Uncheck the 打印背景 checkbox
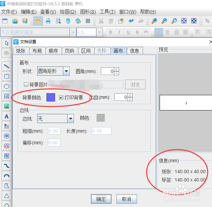This screenshot has width=212, height=207. point(61,97)
